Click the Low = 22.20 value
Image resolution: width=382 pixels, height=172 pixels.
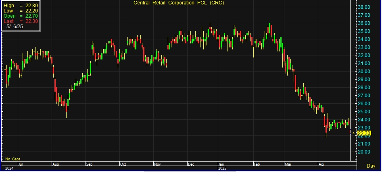tap(31, 11)
